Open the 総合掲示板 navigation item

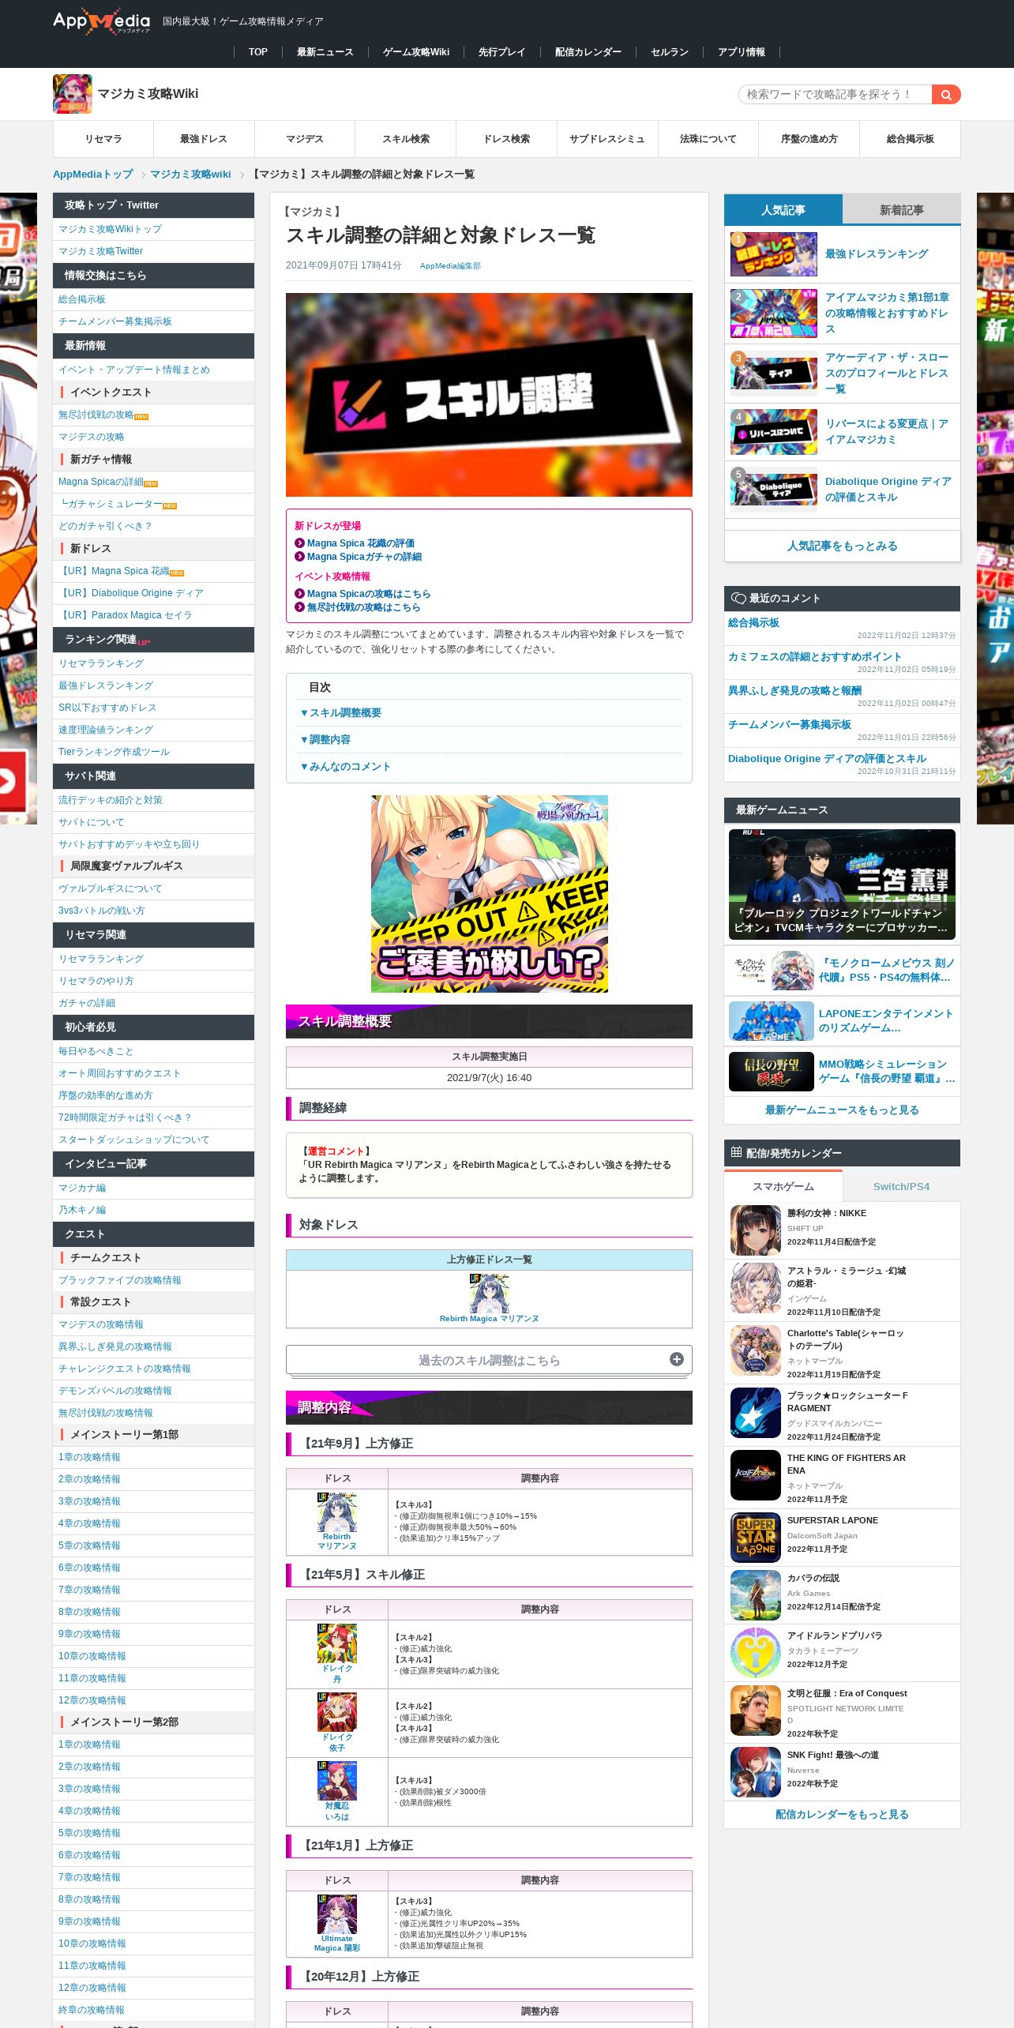pyautogui.click(x=910, y=139)
